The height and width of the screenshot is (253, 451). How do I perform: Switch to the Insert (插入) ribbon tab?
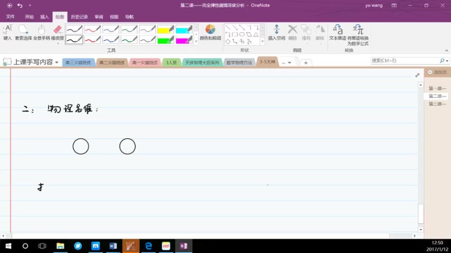[45, 16]
